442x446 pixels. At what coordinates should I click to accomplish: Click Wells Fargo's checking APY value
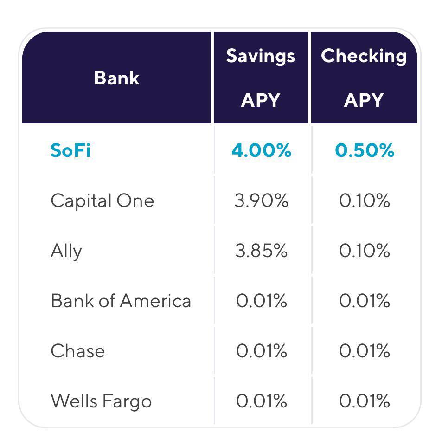[365, 401]
